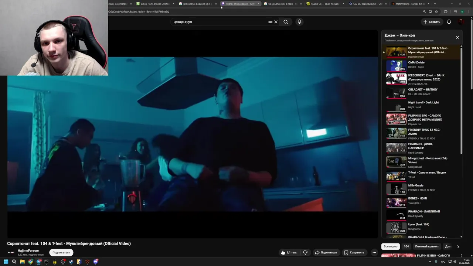The width and height of the screenshot is (473, 266).
Task: Click the video player frame
Action: (193, 134)
